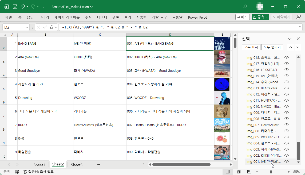This screenshot has width=305, height=175.
Task: Click the selection pane scrollbar thumb
Action: (x=298, y=151)
